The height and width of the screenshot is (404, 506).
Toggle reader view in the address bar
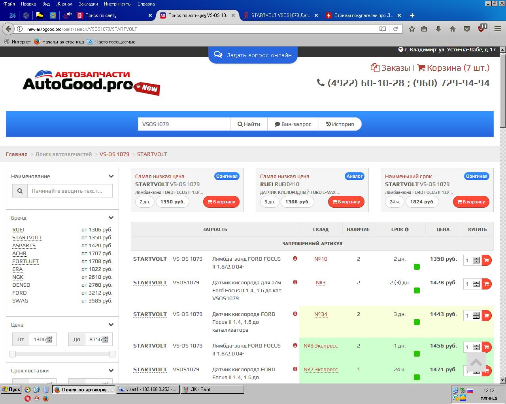[383, 29]
